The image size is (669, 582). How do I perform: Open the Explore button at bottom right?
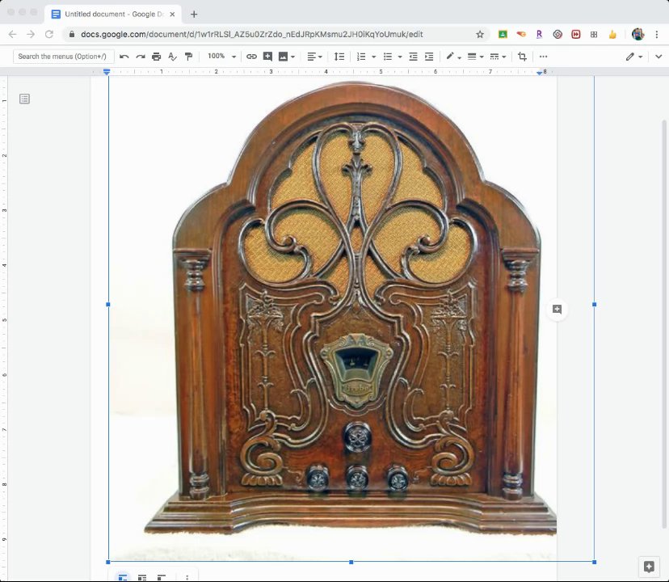coord(649,567)
